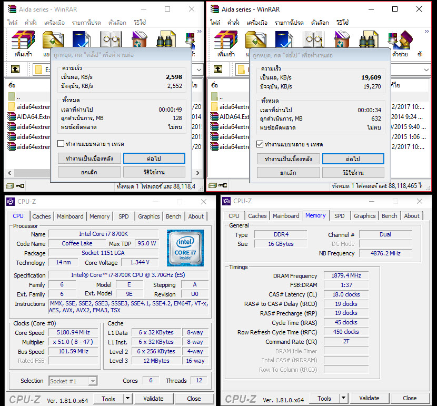
Task: Disable multithreading checkbox in right benchmark dialog
Action: click(260, 144)
